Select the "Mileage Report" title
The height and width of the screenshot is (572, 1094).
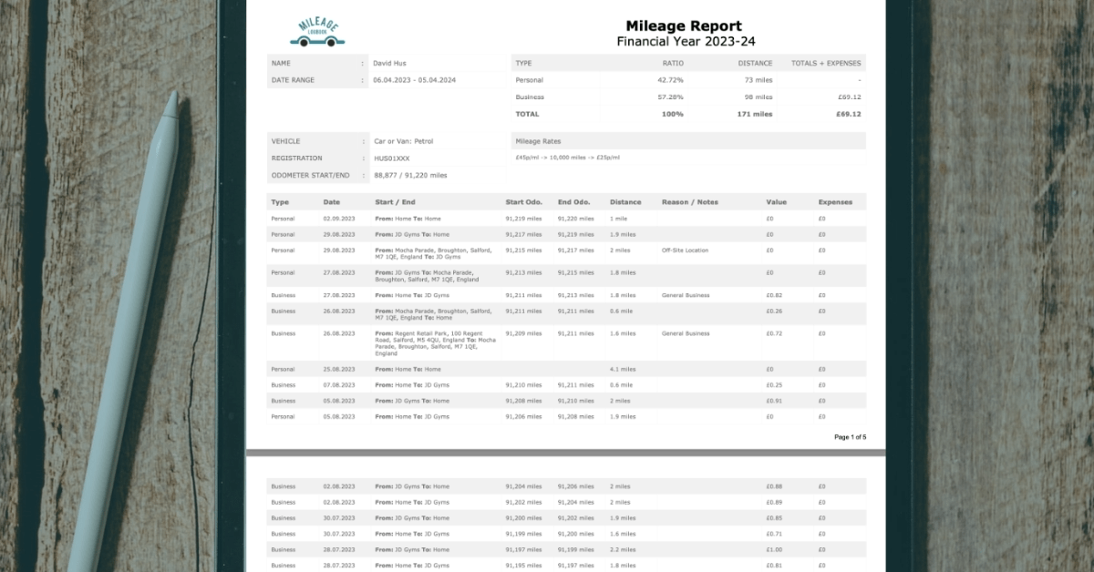[x=684, y=26]
